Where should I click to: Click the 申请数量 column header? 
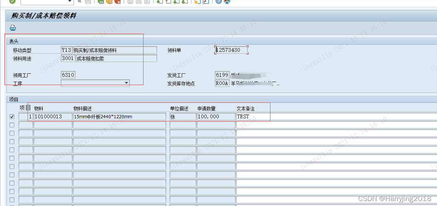click(x=207, y=108)
